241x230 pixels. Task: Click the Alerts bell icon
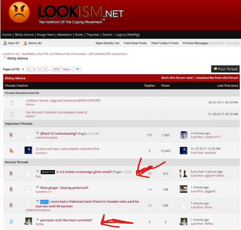[25, 43]
